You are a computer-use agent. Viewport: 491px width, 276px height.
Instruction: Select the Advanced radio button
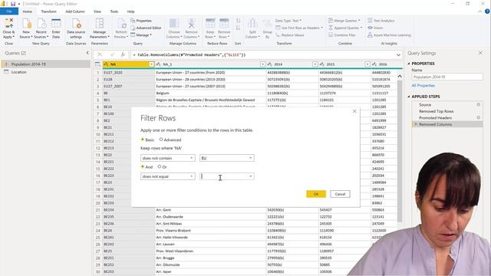point(161,140)
